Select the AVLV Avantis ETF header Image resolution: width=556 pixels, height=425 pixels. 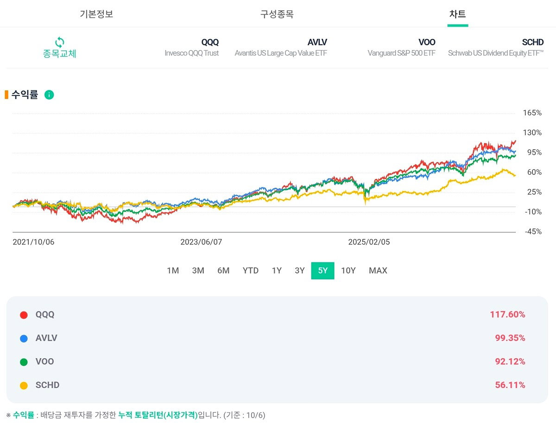[281, 48]
